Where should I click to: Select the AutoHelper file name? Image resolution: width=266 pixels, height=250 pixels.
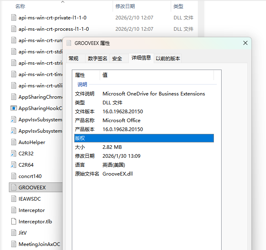click(32, 142)
